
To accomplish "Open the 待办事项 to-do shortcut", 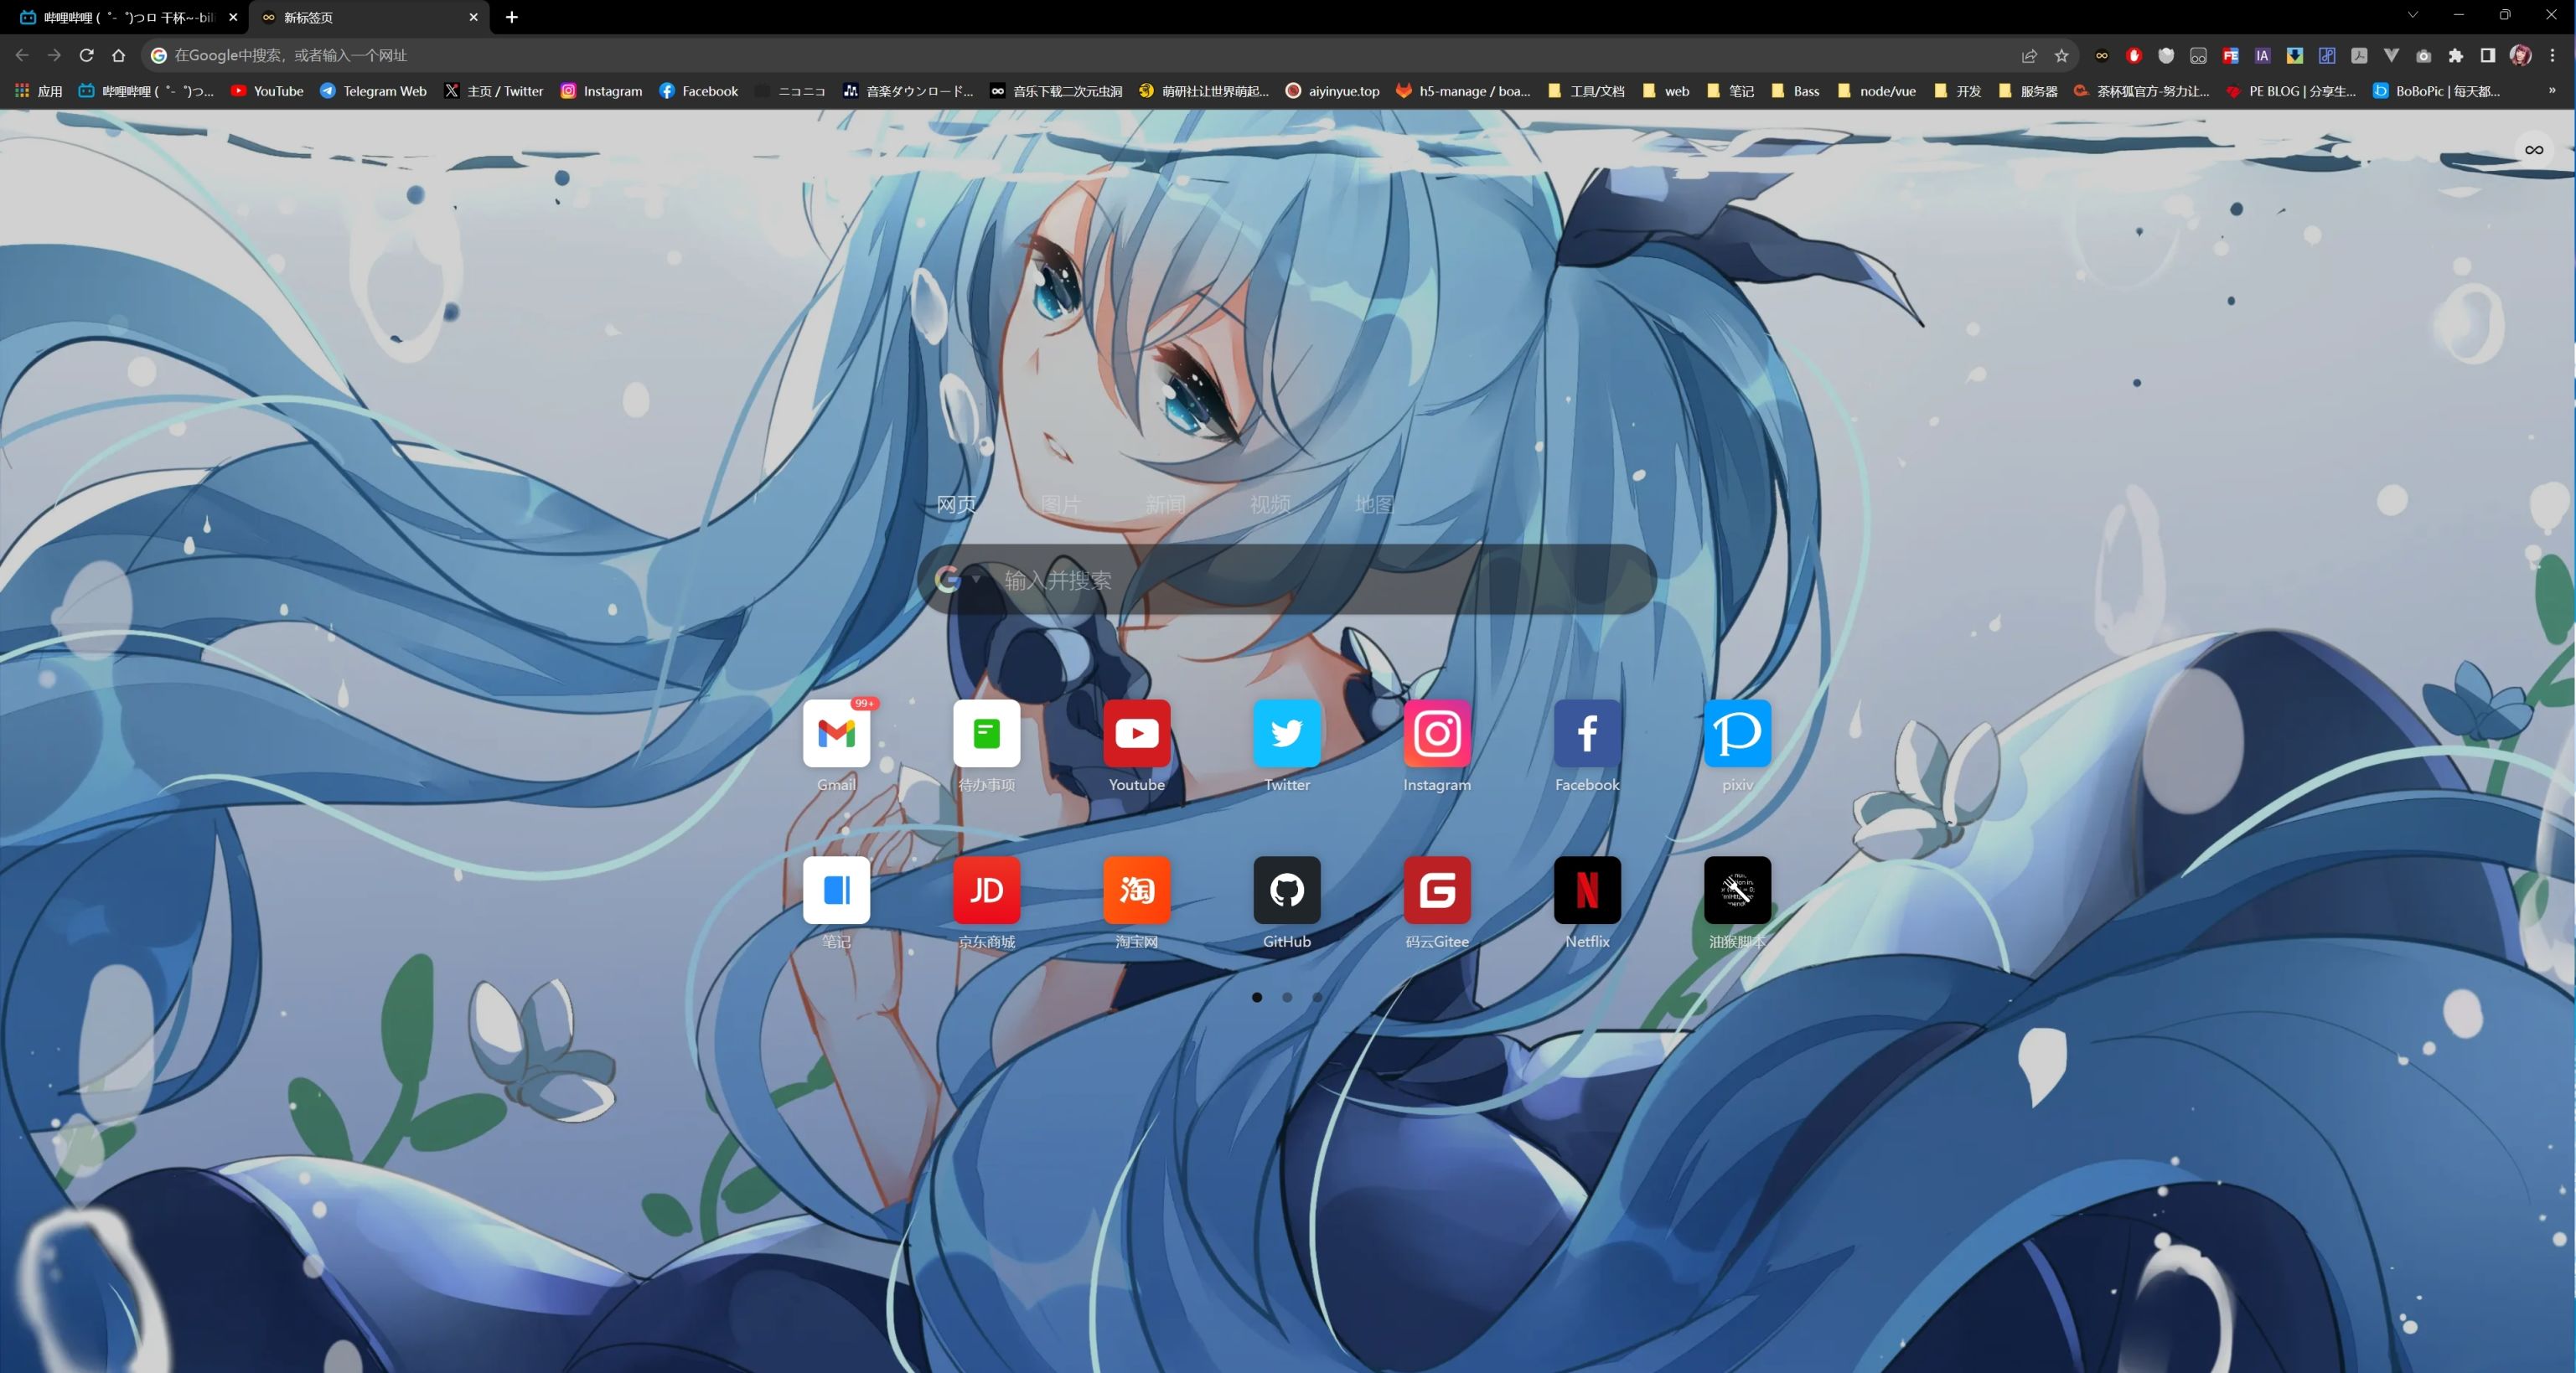I will 986,734.
